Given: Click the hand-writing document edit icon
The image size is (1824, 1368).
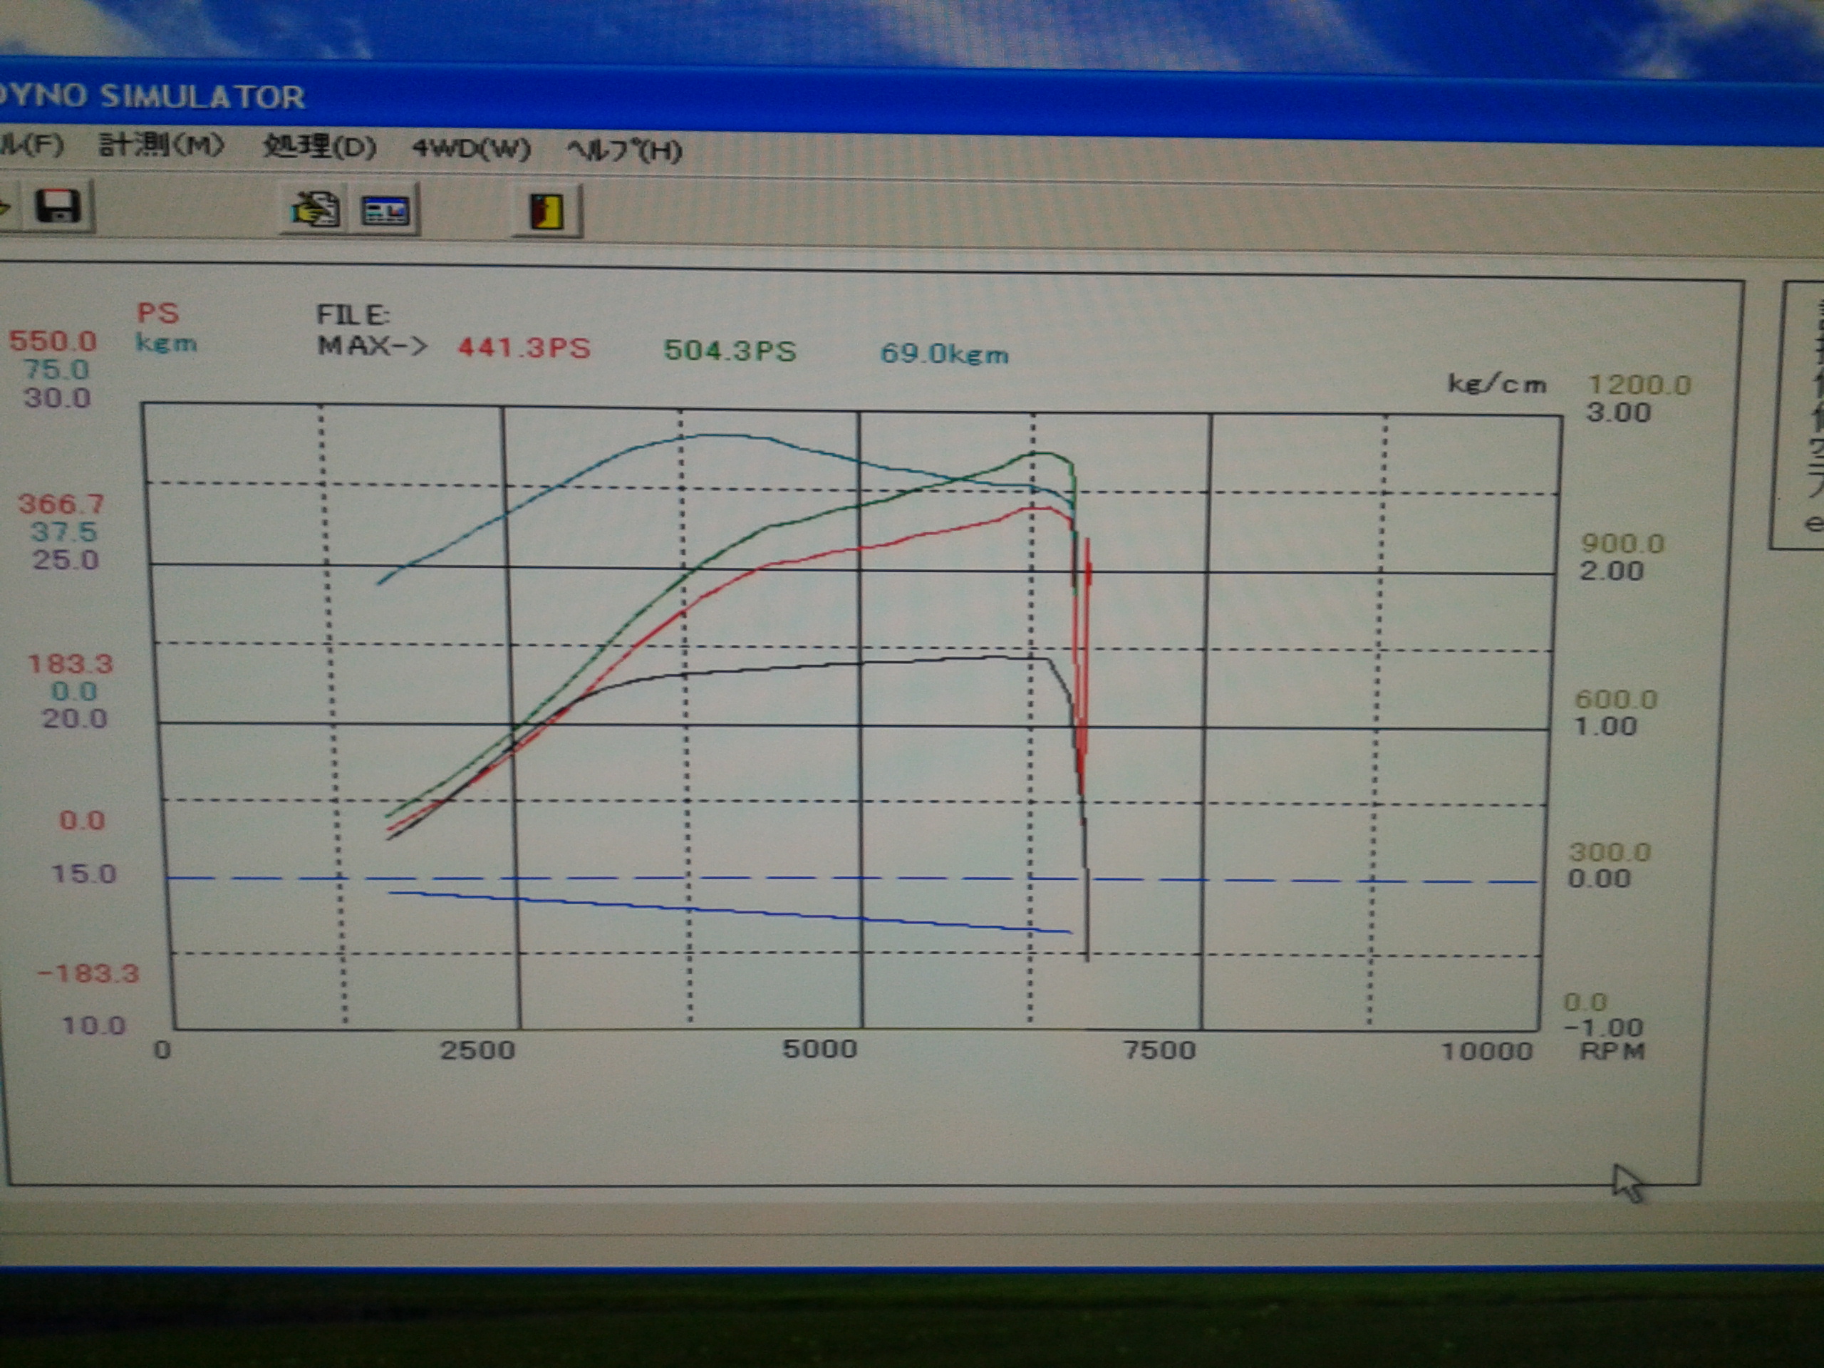Looking at the screenshot, I should (315, 209).
